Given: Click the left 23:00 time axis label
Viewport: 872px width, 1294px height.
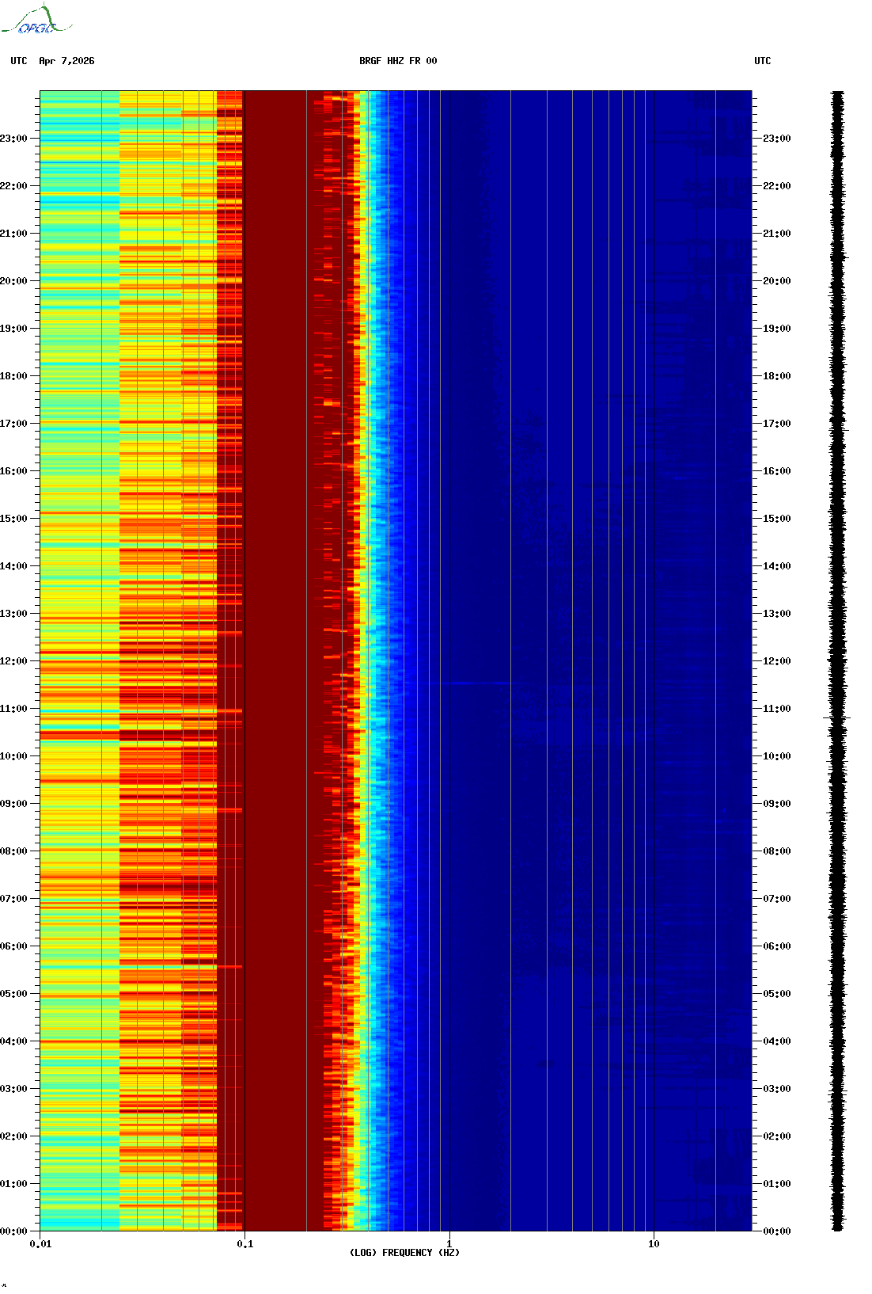Looking at the screenshot, I should coord(13,139).
